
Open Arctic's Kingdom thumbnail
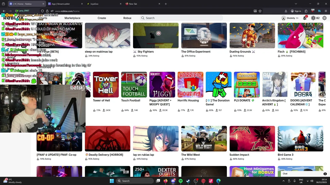pos(275,85)
